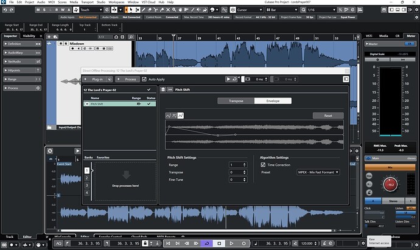This screenshot has height=250, width=420.
Task: Click the transport Play button
Action: point(231,243)
